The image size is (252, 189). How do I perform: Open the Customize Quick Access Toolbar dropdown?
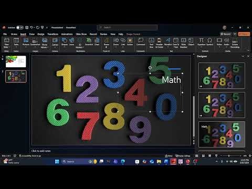[47, 28]
